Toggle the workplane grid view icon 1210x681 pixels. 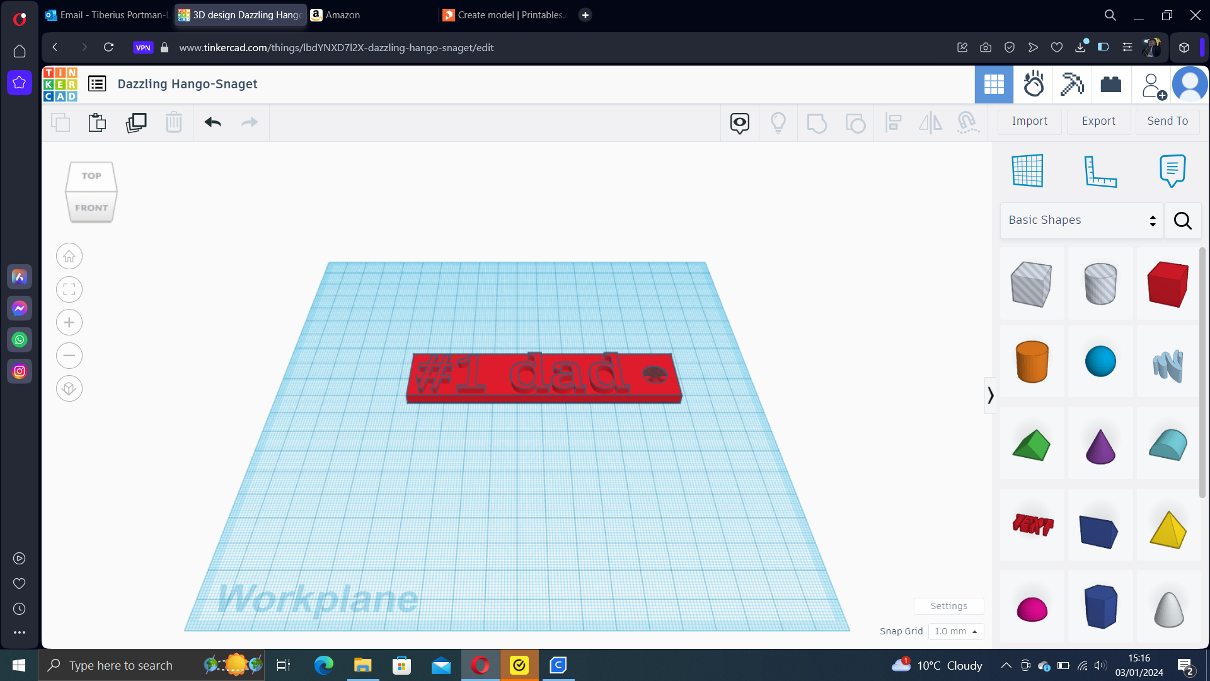pos(1027,170)
